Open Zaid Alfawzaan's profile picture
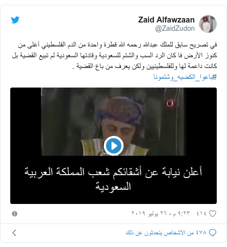The image size is (227, 247). point(208,24)
